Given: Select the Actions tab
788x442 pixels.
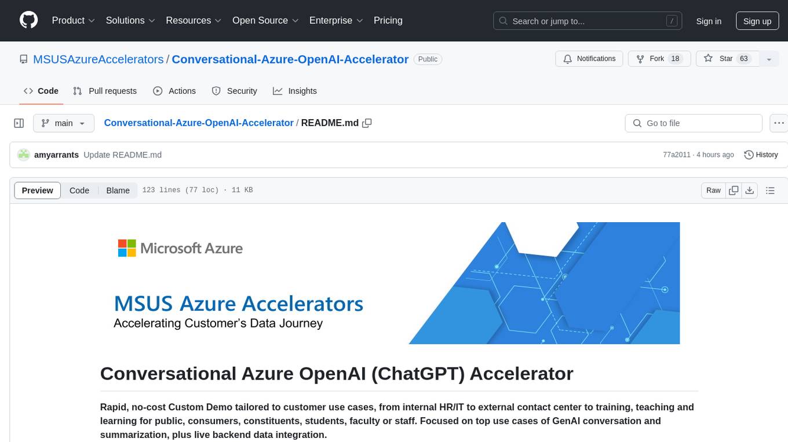Looking at the screenshot, I should pyautogui.click(x=174, y=91).
